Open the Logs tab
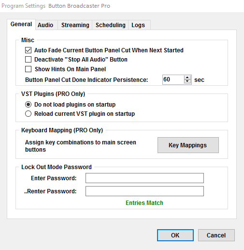Screen dimensions: 244x250 pyautogui.click(x=138, y=25)
